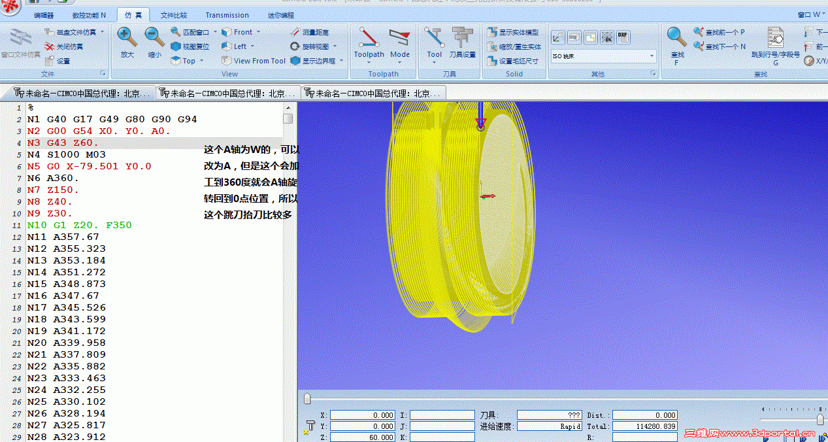This screenshot has height=442, width=828.
Task: Click the Z coordinate field showing 60.000
Action: [363, 437]
